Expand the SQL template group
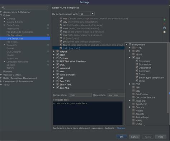170x141 pixels. point(54,64)
